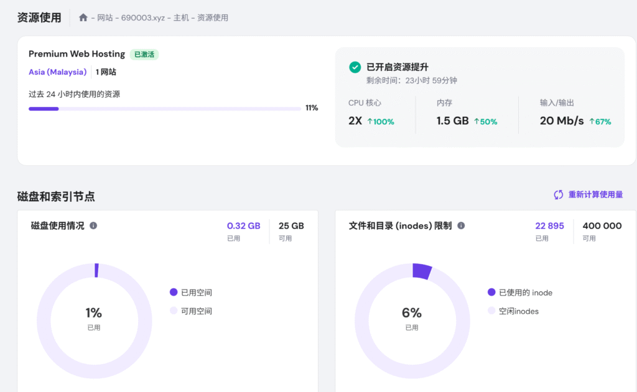This screenshot has height=392, width=637.
Task: Open the Asia (Malaysia) server location link
Action: 57,72
